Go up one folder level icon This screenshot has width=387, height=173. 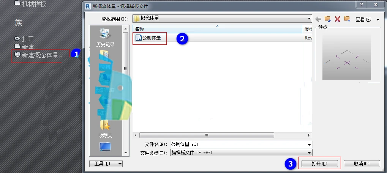click(327, 19)
